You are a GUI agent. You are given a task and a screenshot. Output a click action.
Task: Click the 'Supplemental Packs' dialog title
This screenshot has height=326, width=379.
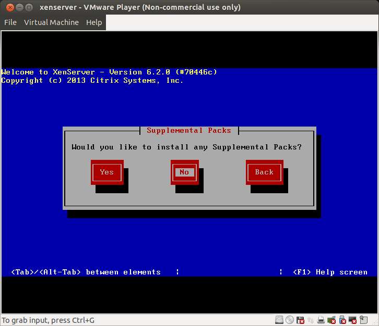[189, 130]
